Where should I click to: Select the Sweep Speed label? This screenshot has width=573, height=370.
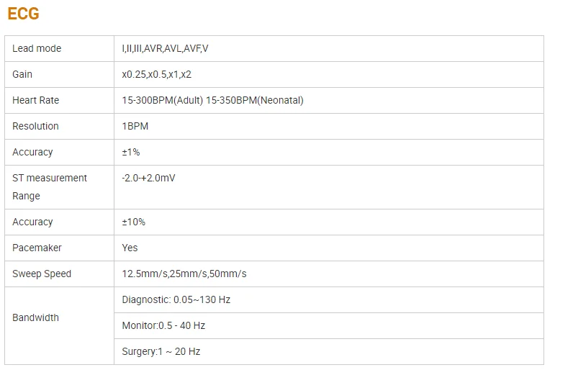coord(42,274)
